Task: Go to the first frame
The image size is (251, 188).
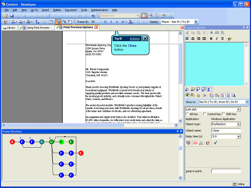Action: click(x=105, y=22)
